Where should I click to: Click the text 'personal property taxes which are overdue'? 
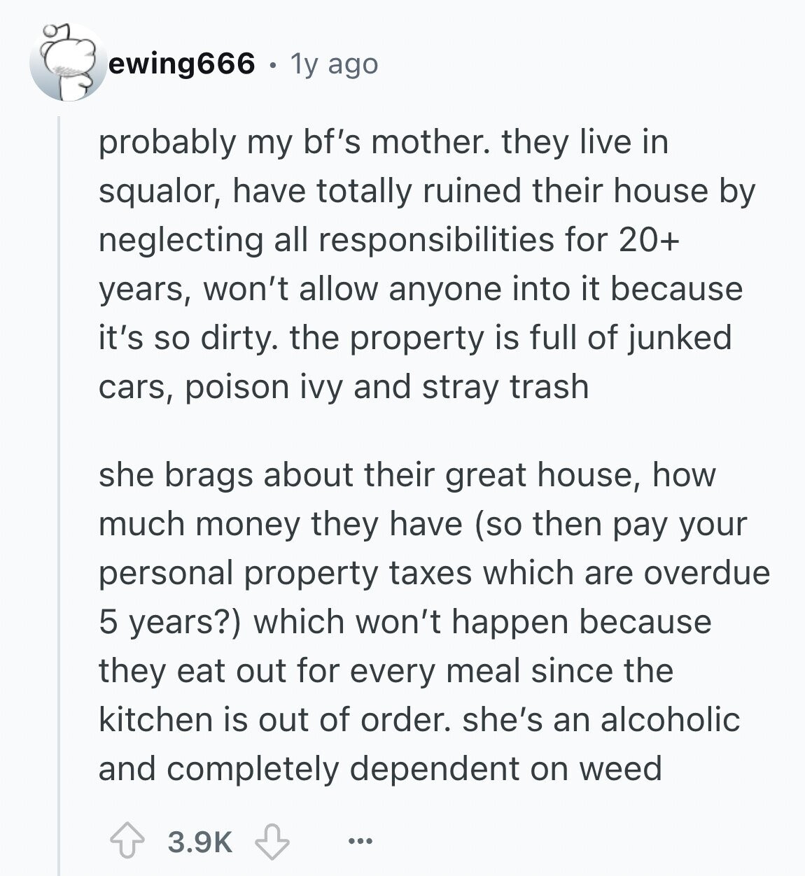click(434, 572)
